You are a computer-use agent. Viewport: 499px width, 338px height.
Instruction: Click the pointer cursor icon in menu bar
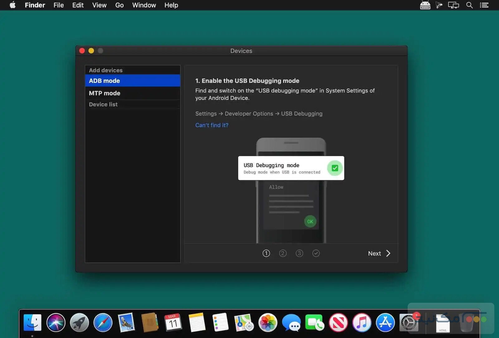click(439, 5)
